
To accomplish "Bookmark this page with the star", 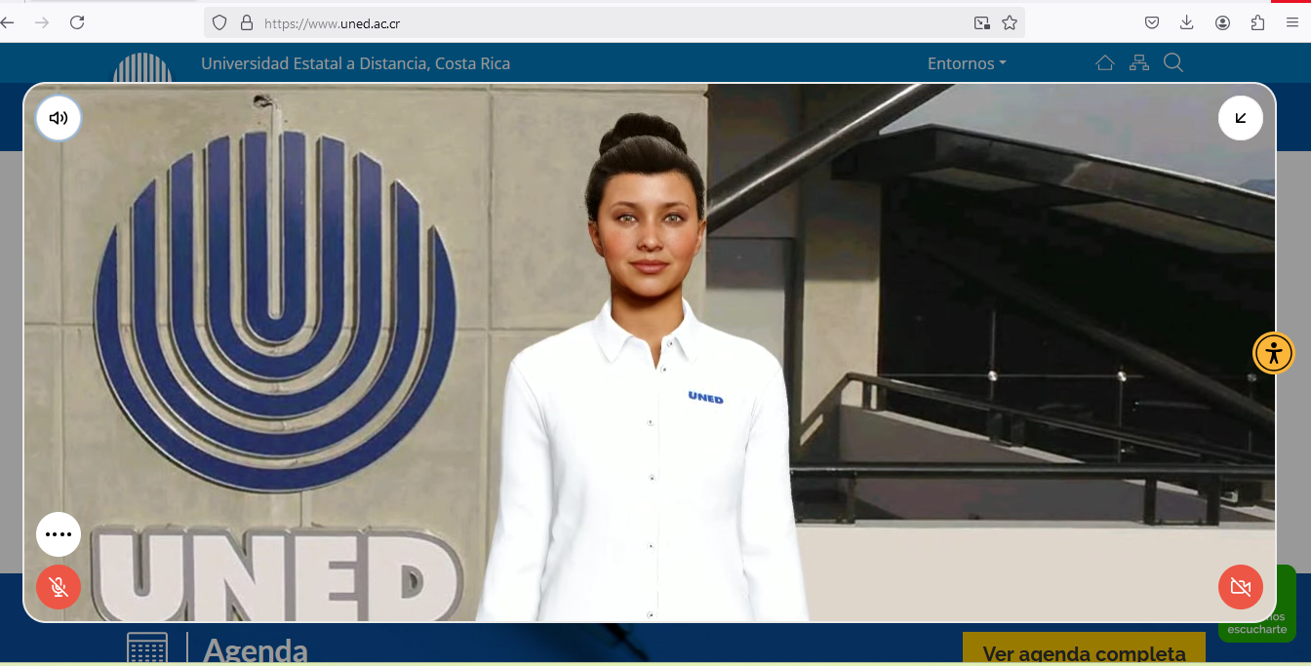I will click(x=1010, y=22).
